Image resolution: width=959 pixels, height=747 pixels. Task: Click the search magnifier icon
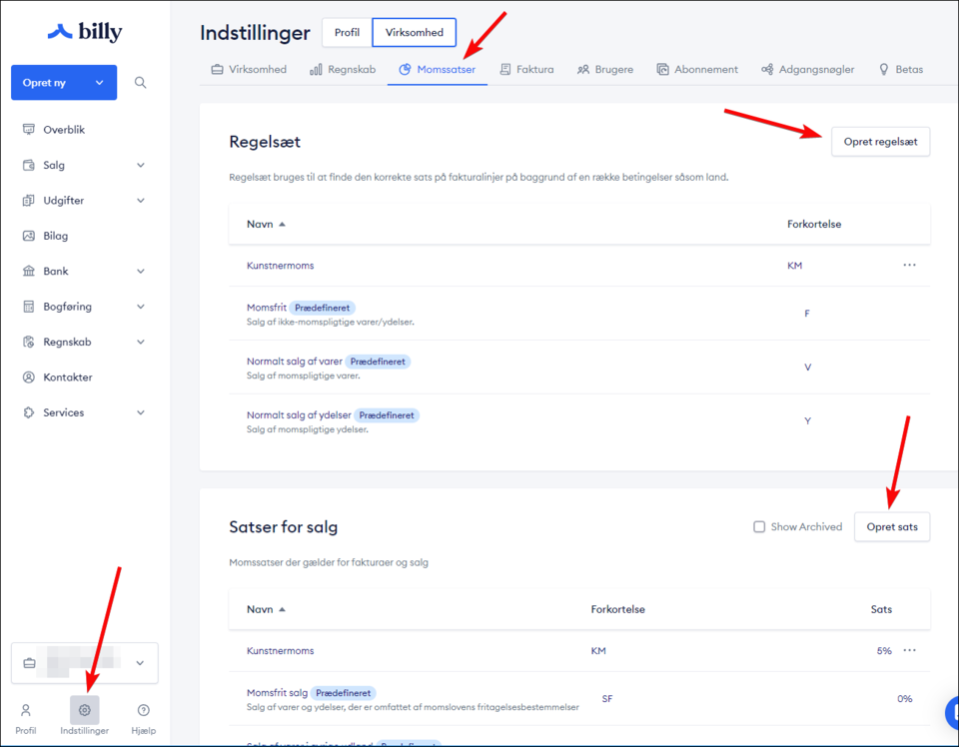point(141,83)
